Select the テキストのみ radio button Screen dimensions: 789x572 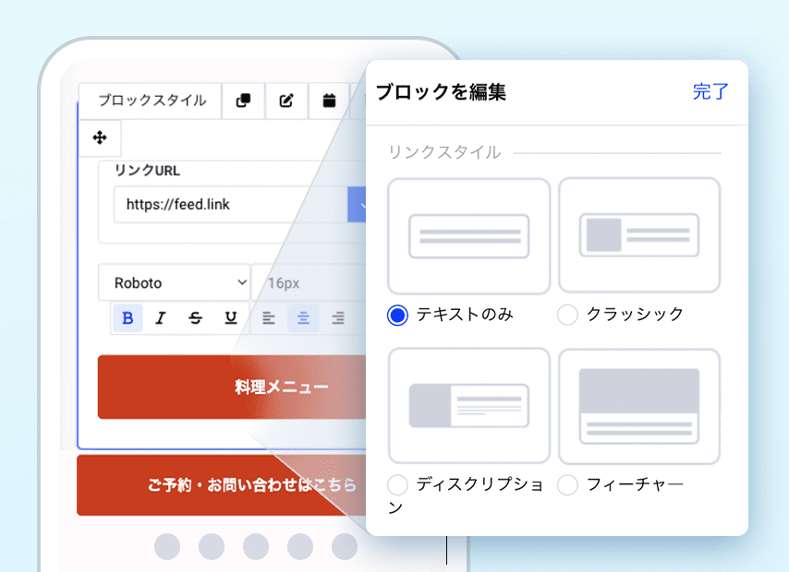tap(397, 316)
